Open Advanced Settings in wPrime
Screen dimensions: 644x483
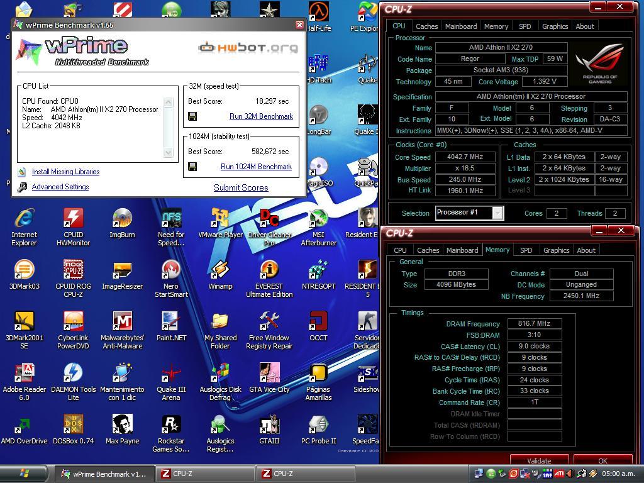tap(60, 187)
